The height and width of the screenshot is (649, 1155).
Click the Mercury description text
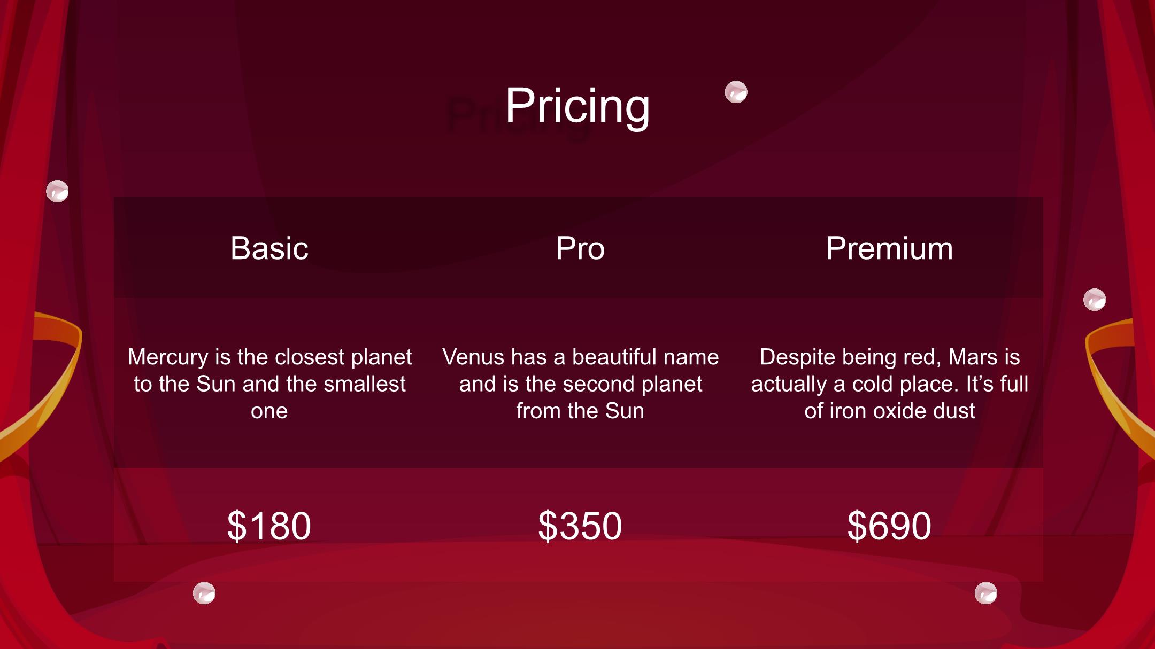pos(269,384)
